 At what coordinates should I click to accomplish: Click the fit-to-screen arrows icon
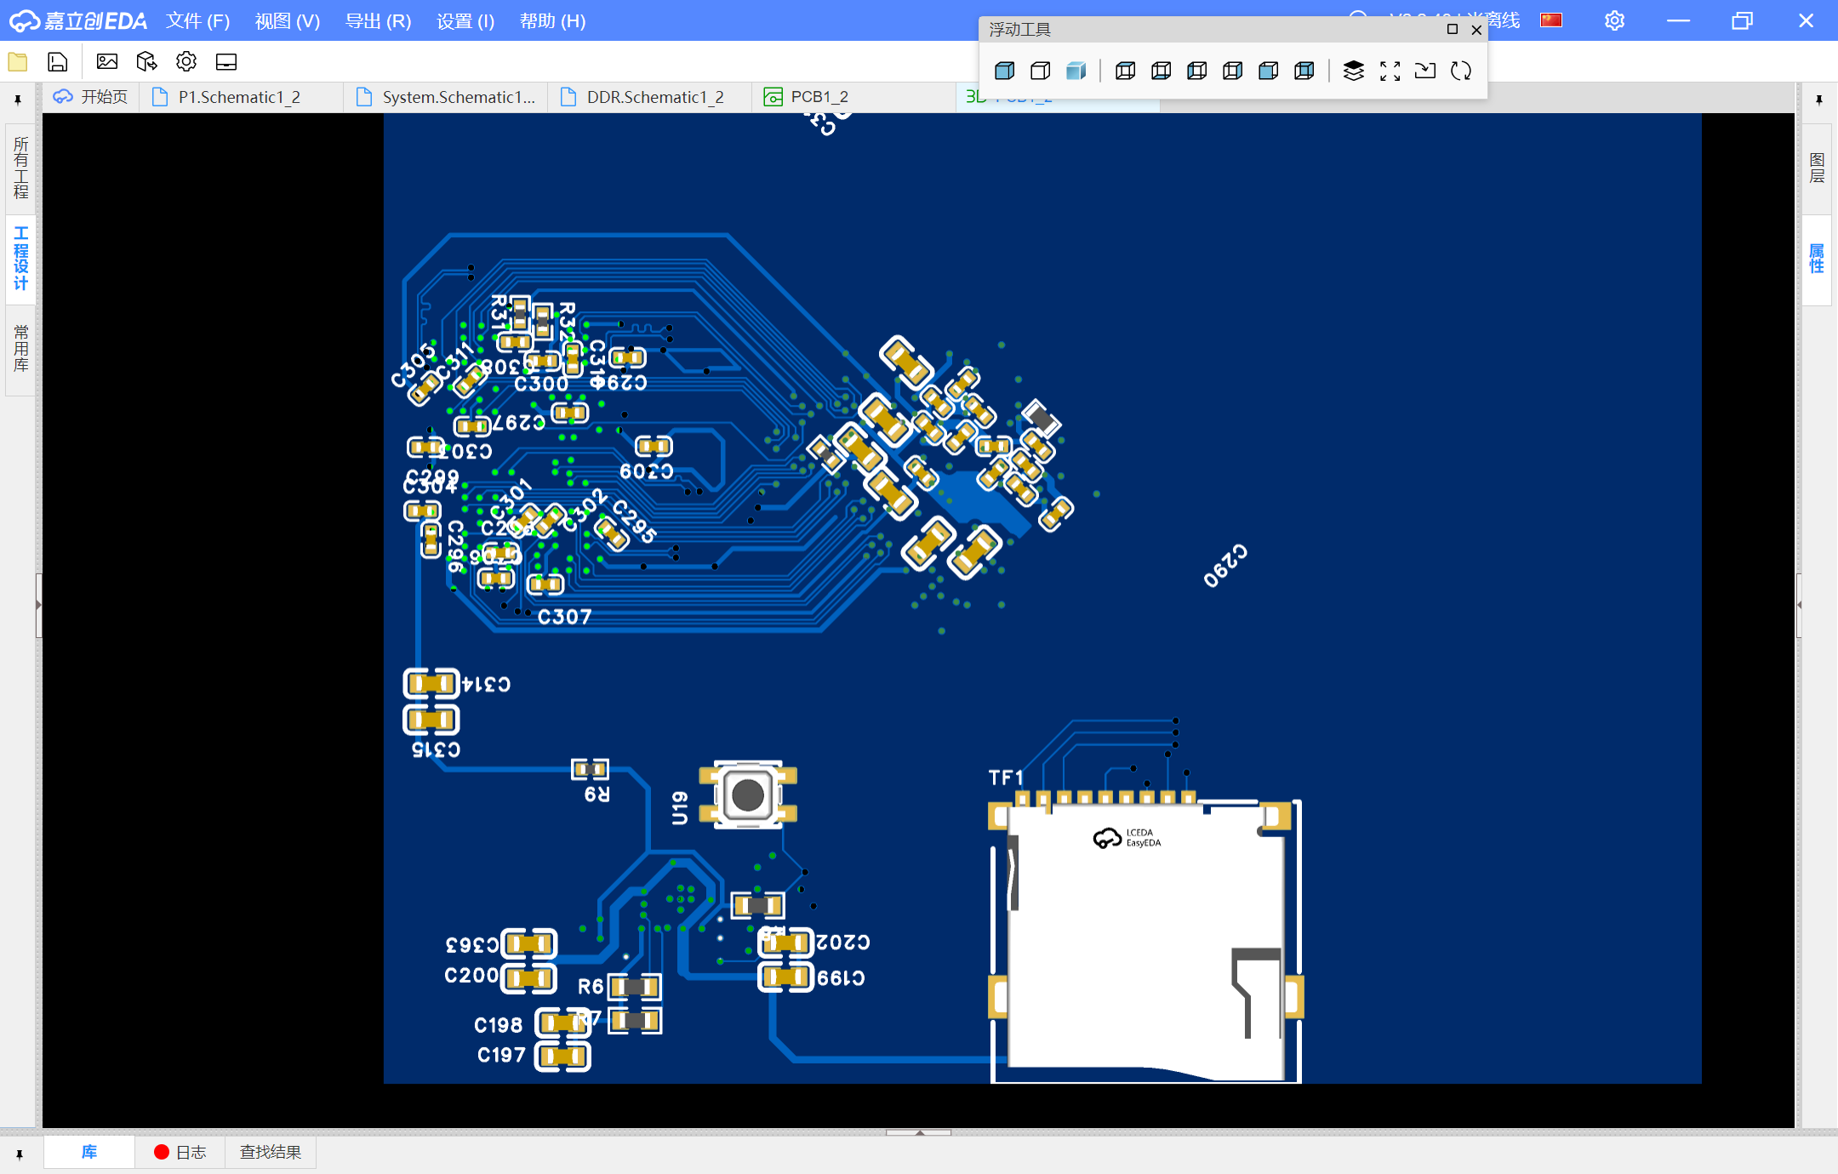(x=1390, y=71)
